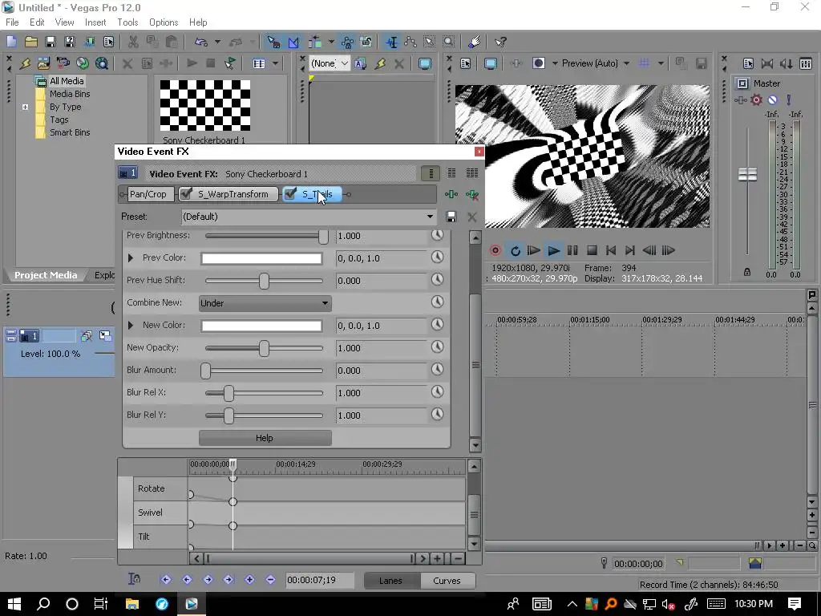Select the Smart Bins folder

(x=70, y=132)
